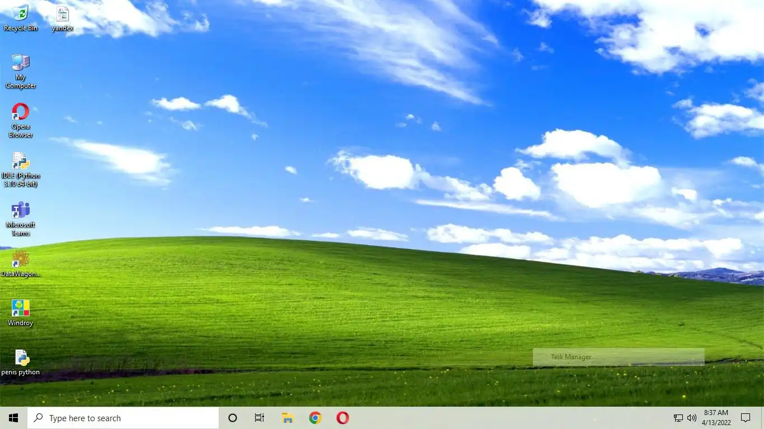Open the Windows Start menu
Screen dimensions: 764x429
[13, 418]
